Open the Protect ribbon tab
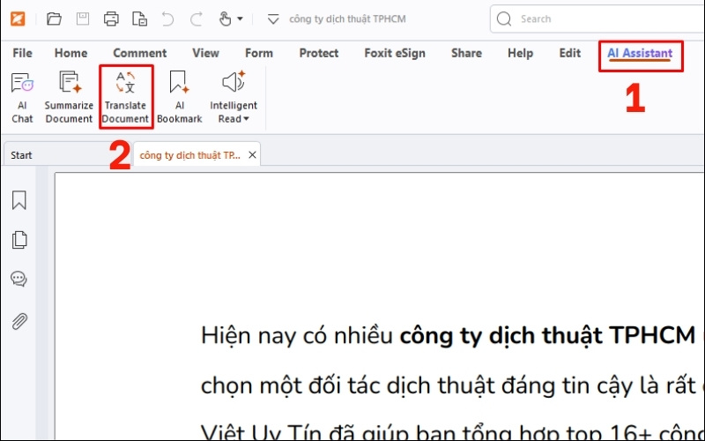Screen dimensions: 705x441 (x=319, y=53)
